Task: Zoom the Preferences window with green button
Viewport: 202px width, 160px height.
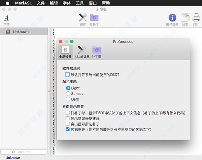Action: [72, 42]
